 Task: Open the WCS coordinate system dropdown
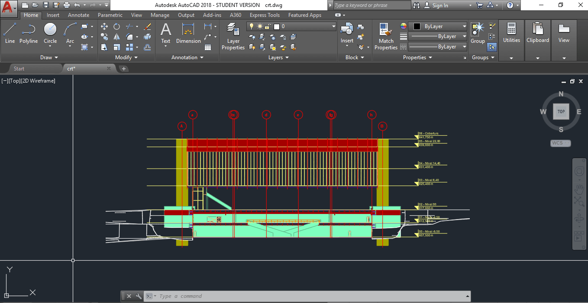(x=561, y=143)
